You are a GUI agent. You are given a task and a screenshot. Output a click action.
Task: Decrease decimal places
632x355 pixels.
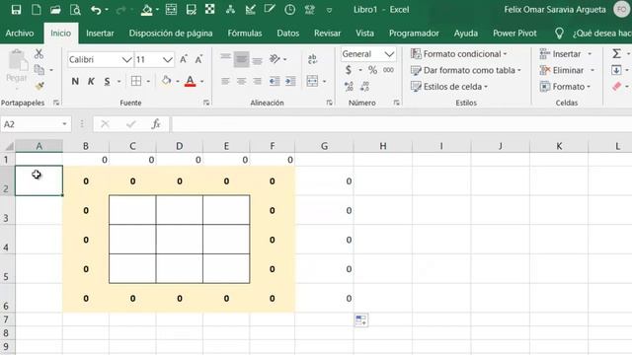pos(364,86)
